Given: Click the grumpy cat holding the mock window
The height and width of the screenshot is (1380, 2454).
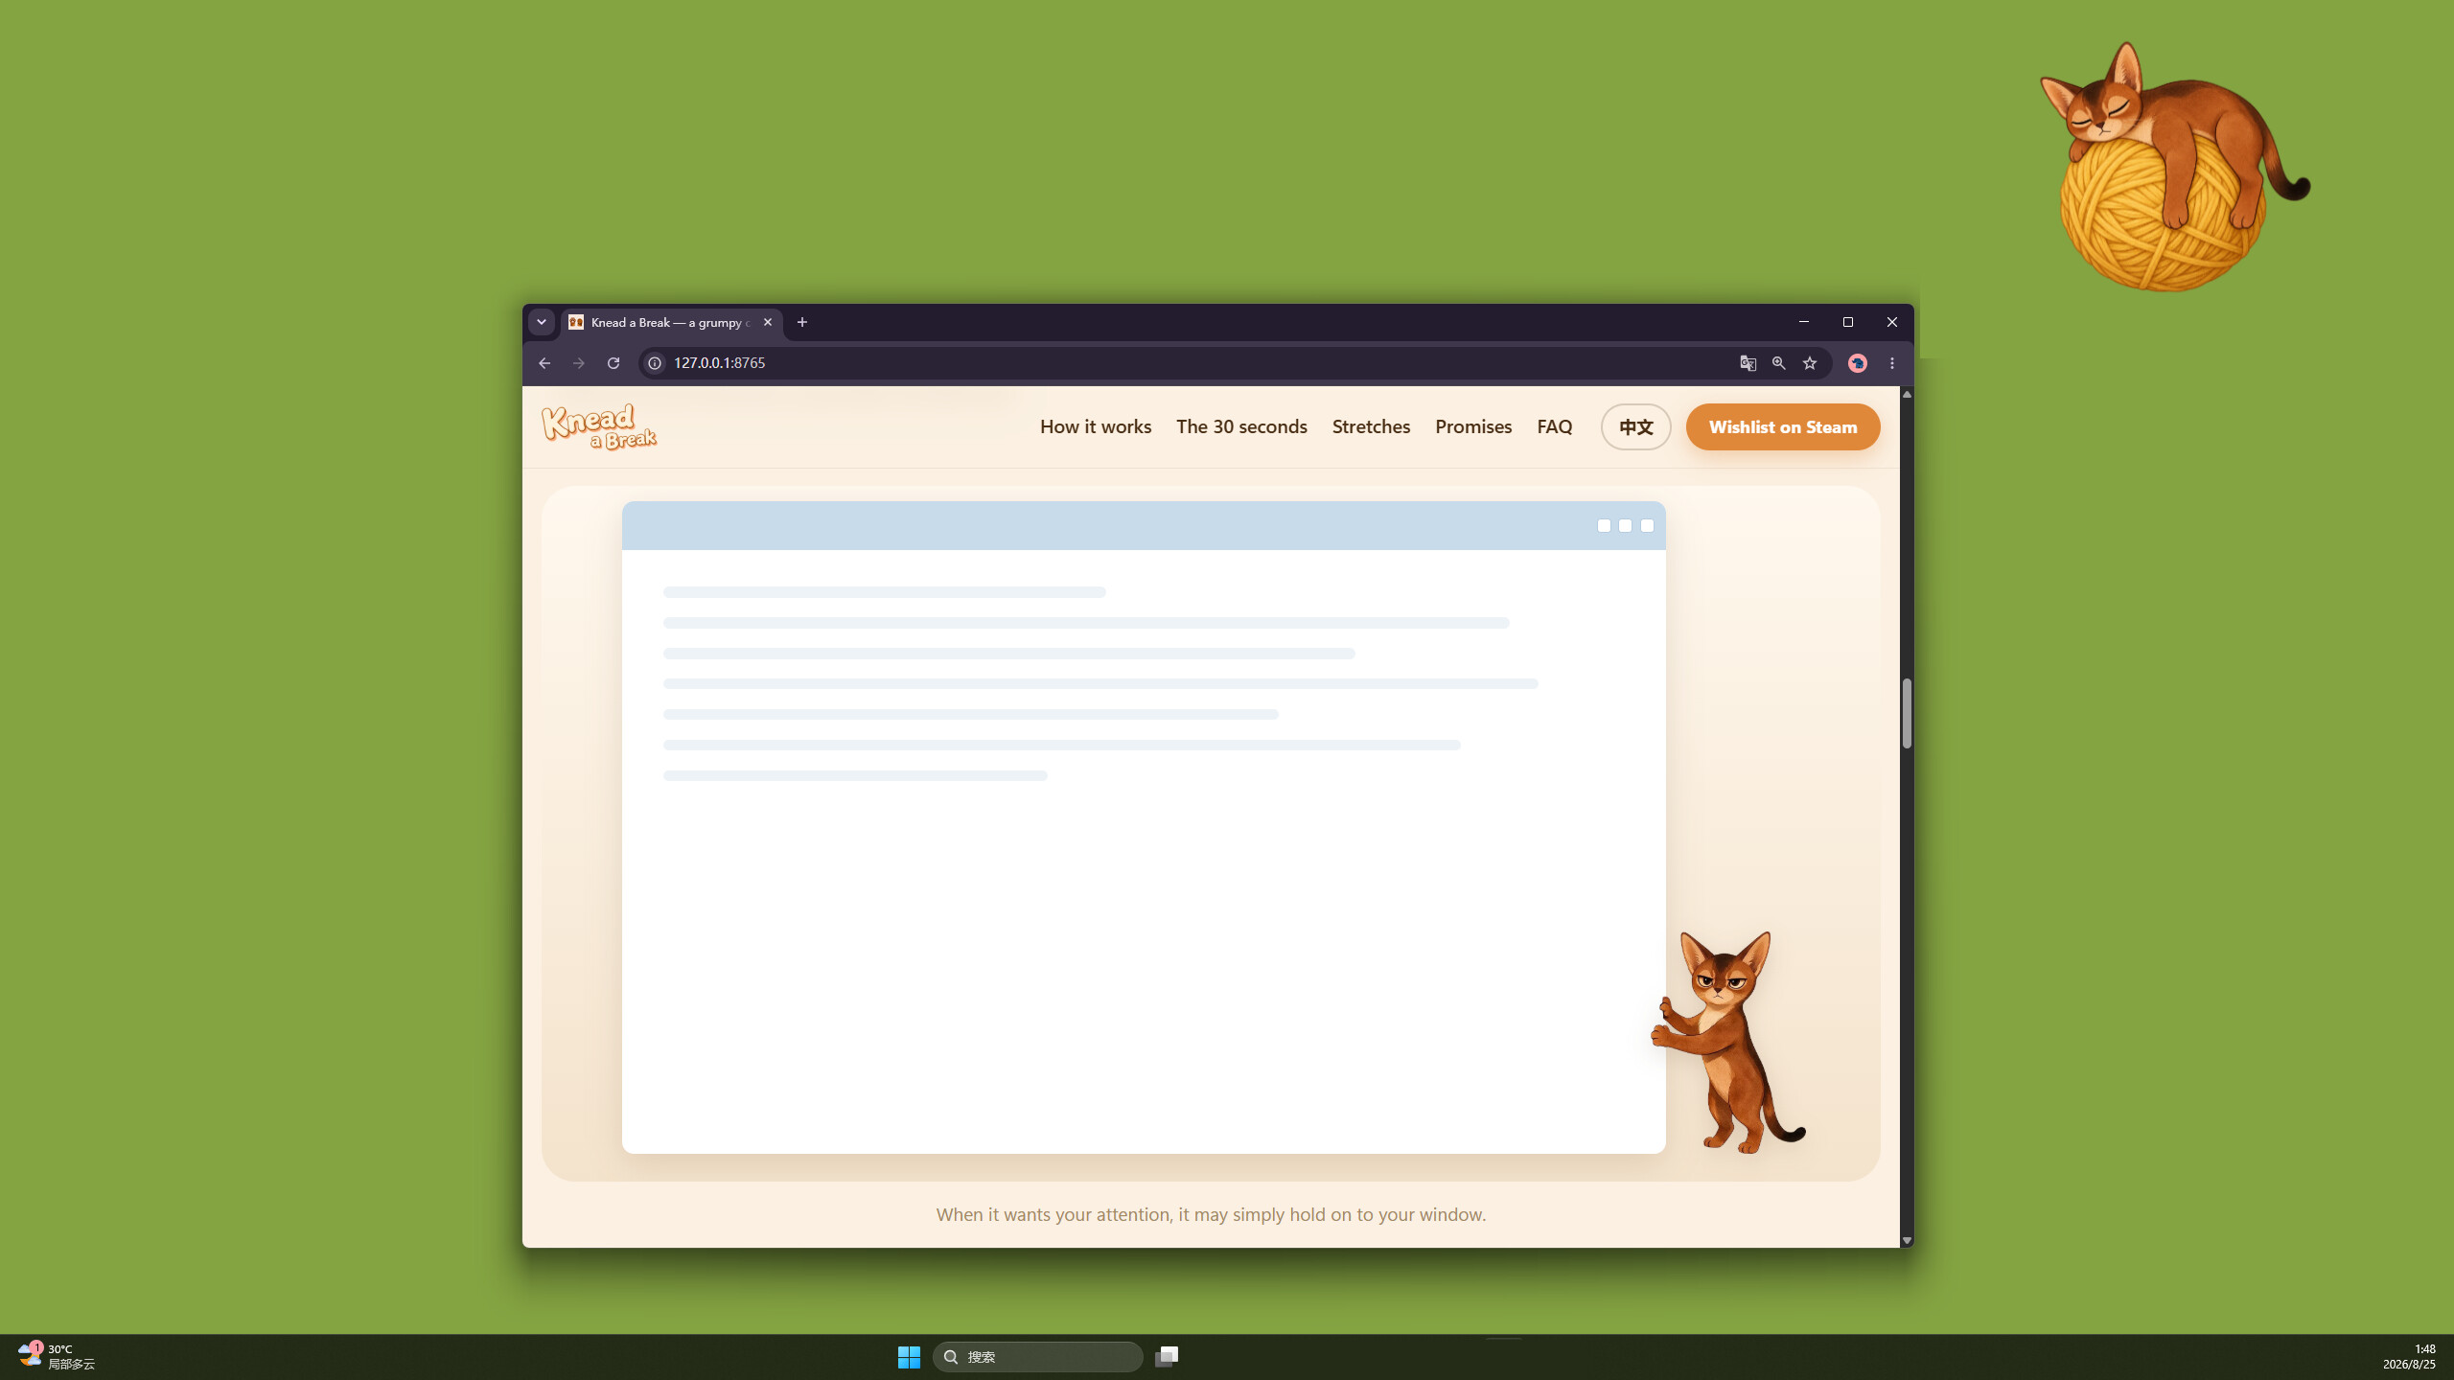Looking at the screenshot, I should [1727, 1043].
